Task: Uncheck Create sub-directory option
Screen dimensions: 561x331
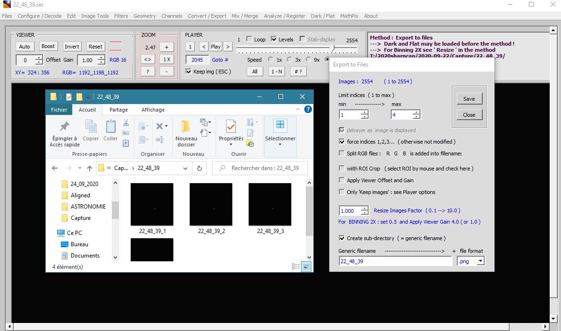Action: pos(342,238)
